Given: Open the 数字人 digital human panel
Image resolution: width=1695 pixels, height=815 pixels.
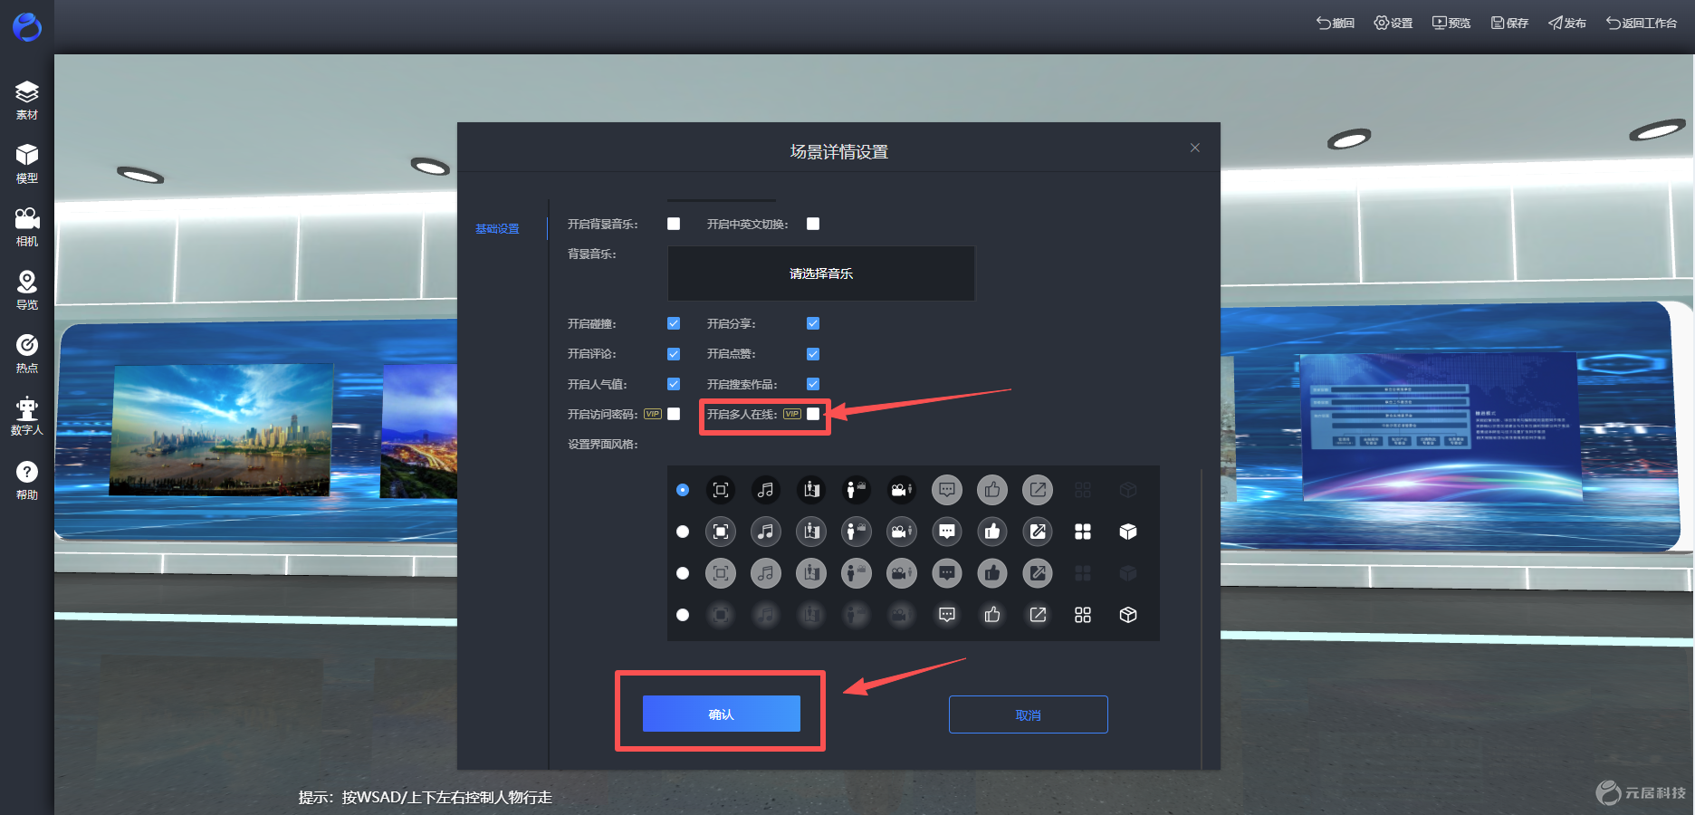Looking at the screenshot, I should (27, 416).
